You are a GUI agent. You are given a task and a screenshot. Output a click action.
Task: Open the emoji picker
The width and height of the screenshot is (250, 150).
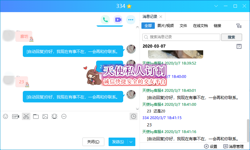pos(5,116)
